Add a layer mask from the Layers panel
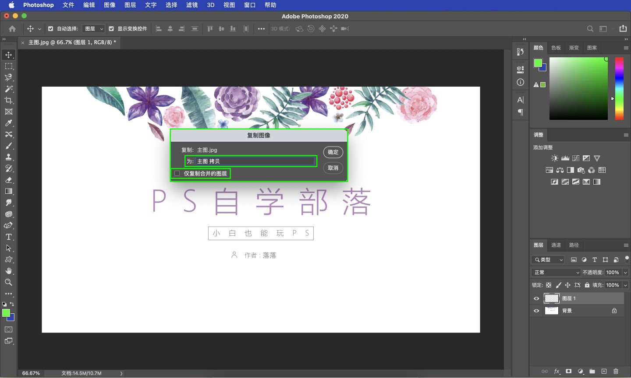This screenshot has height=378, width=631. click(x=568, y=371)
